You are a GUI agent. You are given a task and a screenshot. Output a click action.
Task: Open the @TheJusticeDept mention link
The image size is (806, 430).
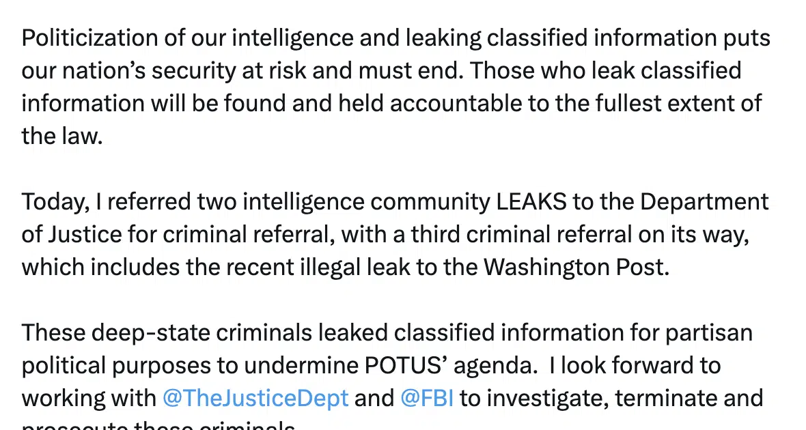click(255, 398)
